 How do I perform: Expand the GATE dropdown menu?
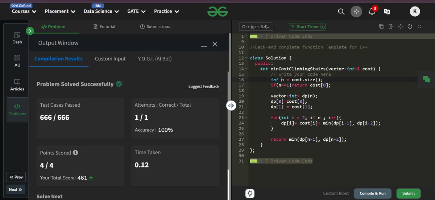point(137,11)
